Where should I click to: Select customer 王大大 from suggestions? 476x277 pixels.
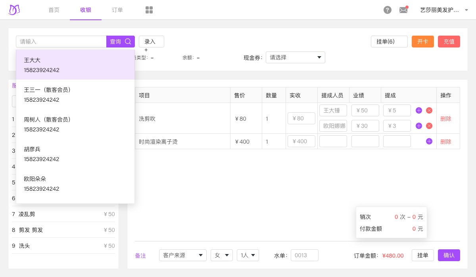click(x=75, y=65)
